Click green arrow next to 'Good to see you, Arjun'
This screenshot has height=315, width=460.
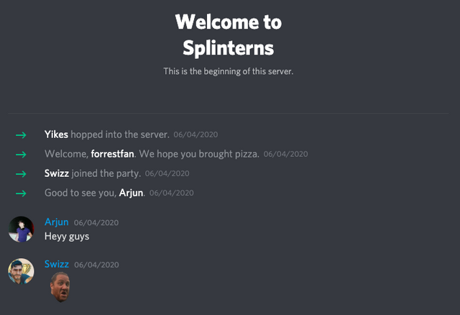(21, 193)
